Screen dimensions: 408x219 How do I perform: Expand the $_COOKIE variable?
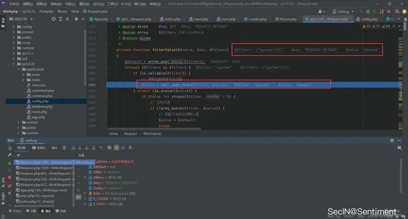85,199
